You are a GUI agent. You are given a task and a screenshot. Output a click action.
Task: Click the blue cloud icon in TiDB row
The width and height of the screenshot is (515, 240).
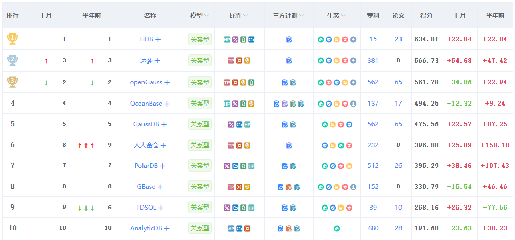pyautogui.click(x=251, y=39)
